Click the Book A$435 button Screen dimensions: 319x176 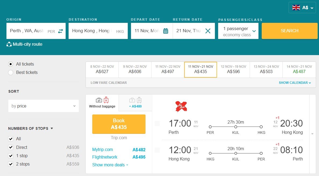click(119, 124)
